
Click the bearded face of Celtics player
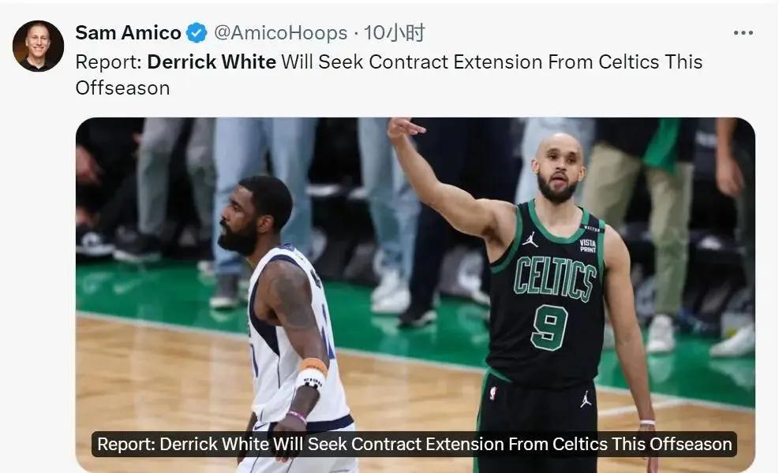[560, 170]
